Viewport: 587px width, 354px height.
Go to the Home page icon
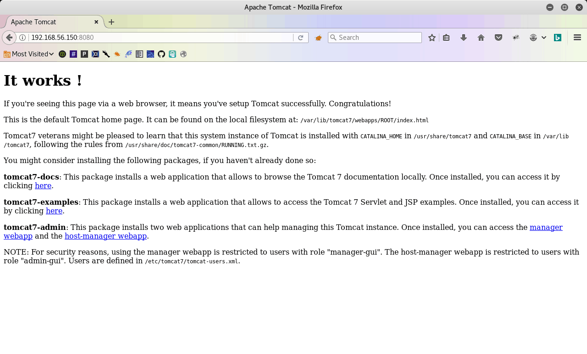pyautogui.click(x=481, y=38)
